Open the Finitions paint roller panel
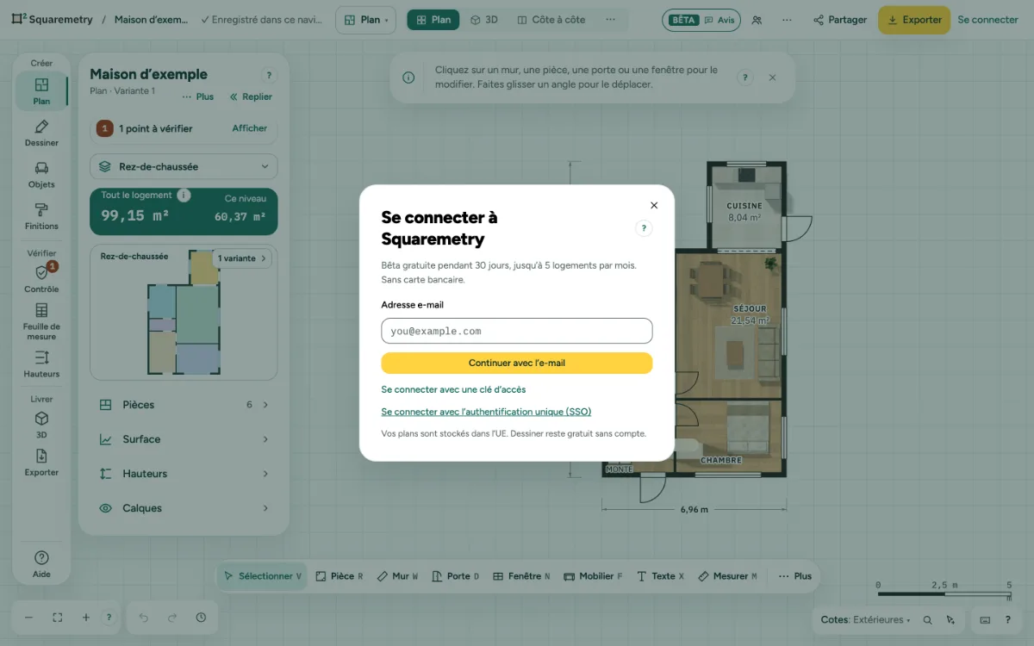1034x646 pixels. [x=41, y=215]
